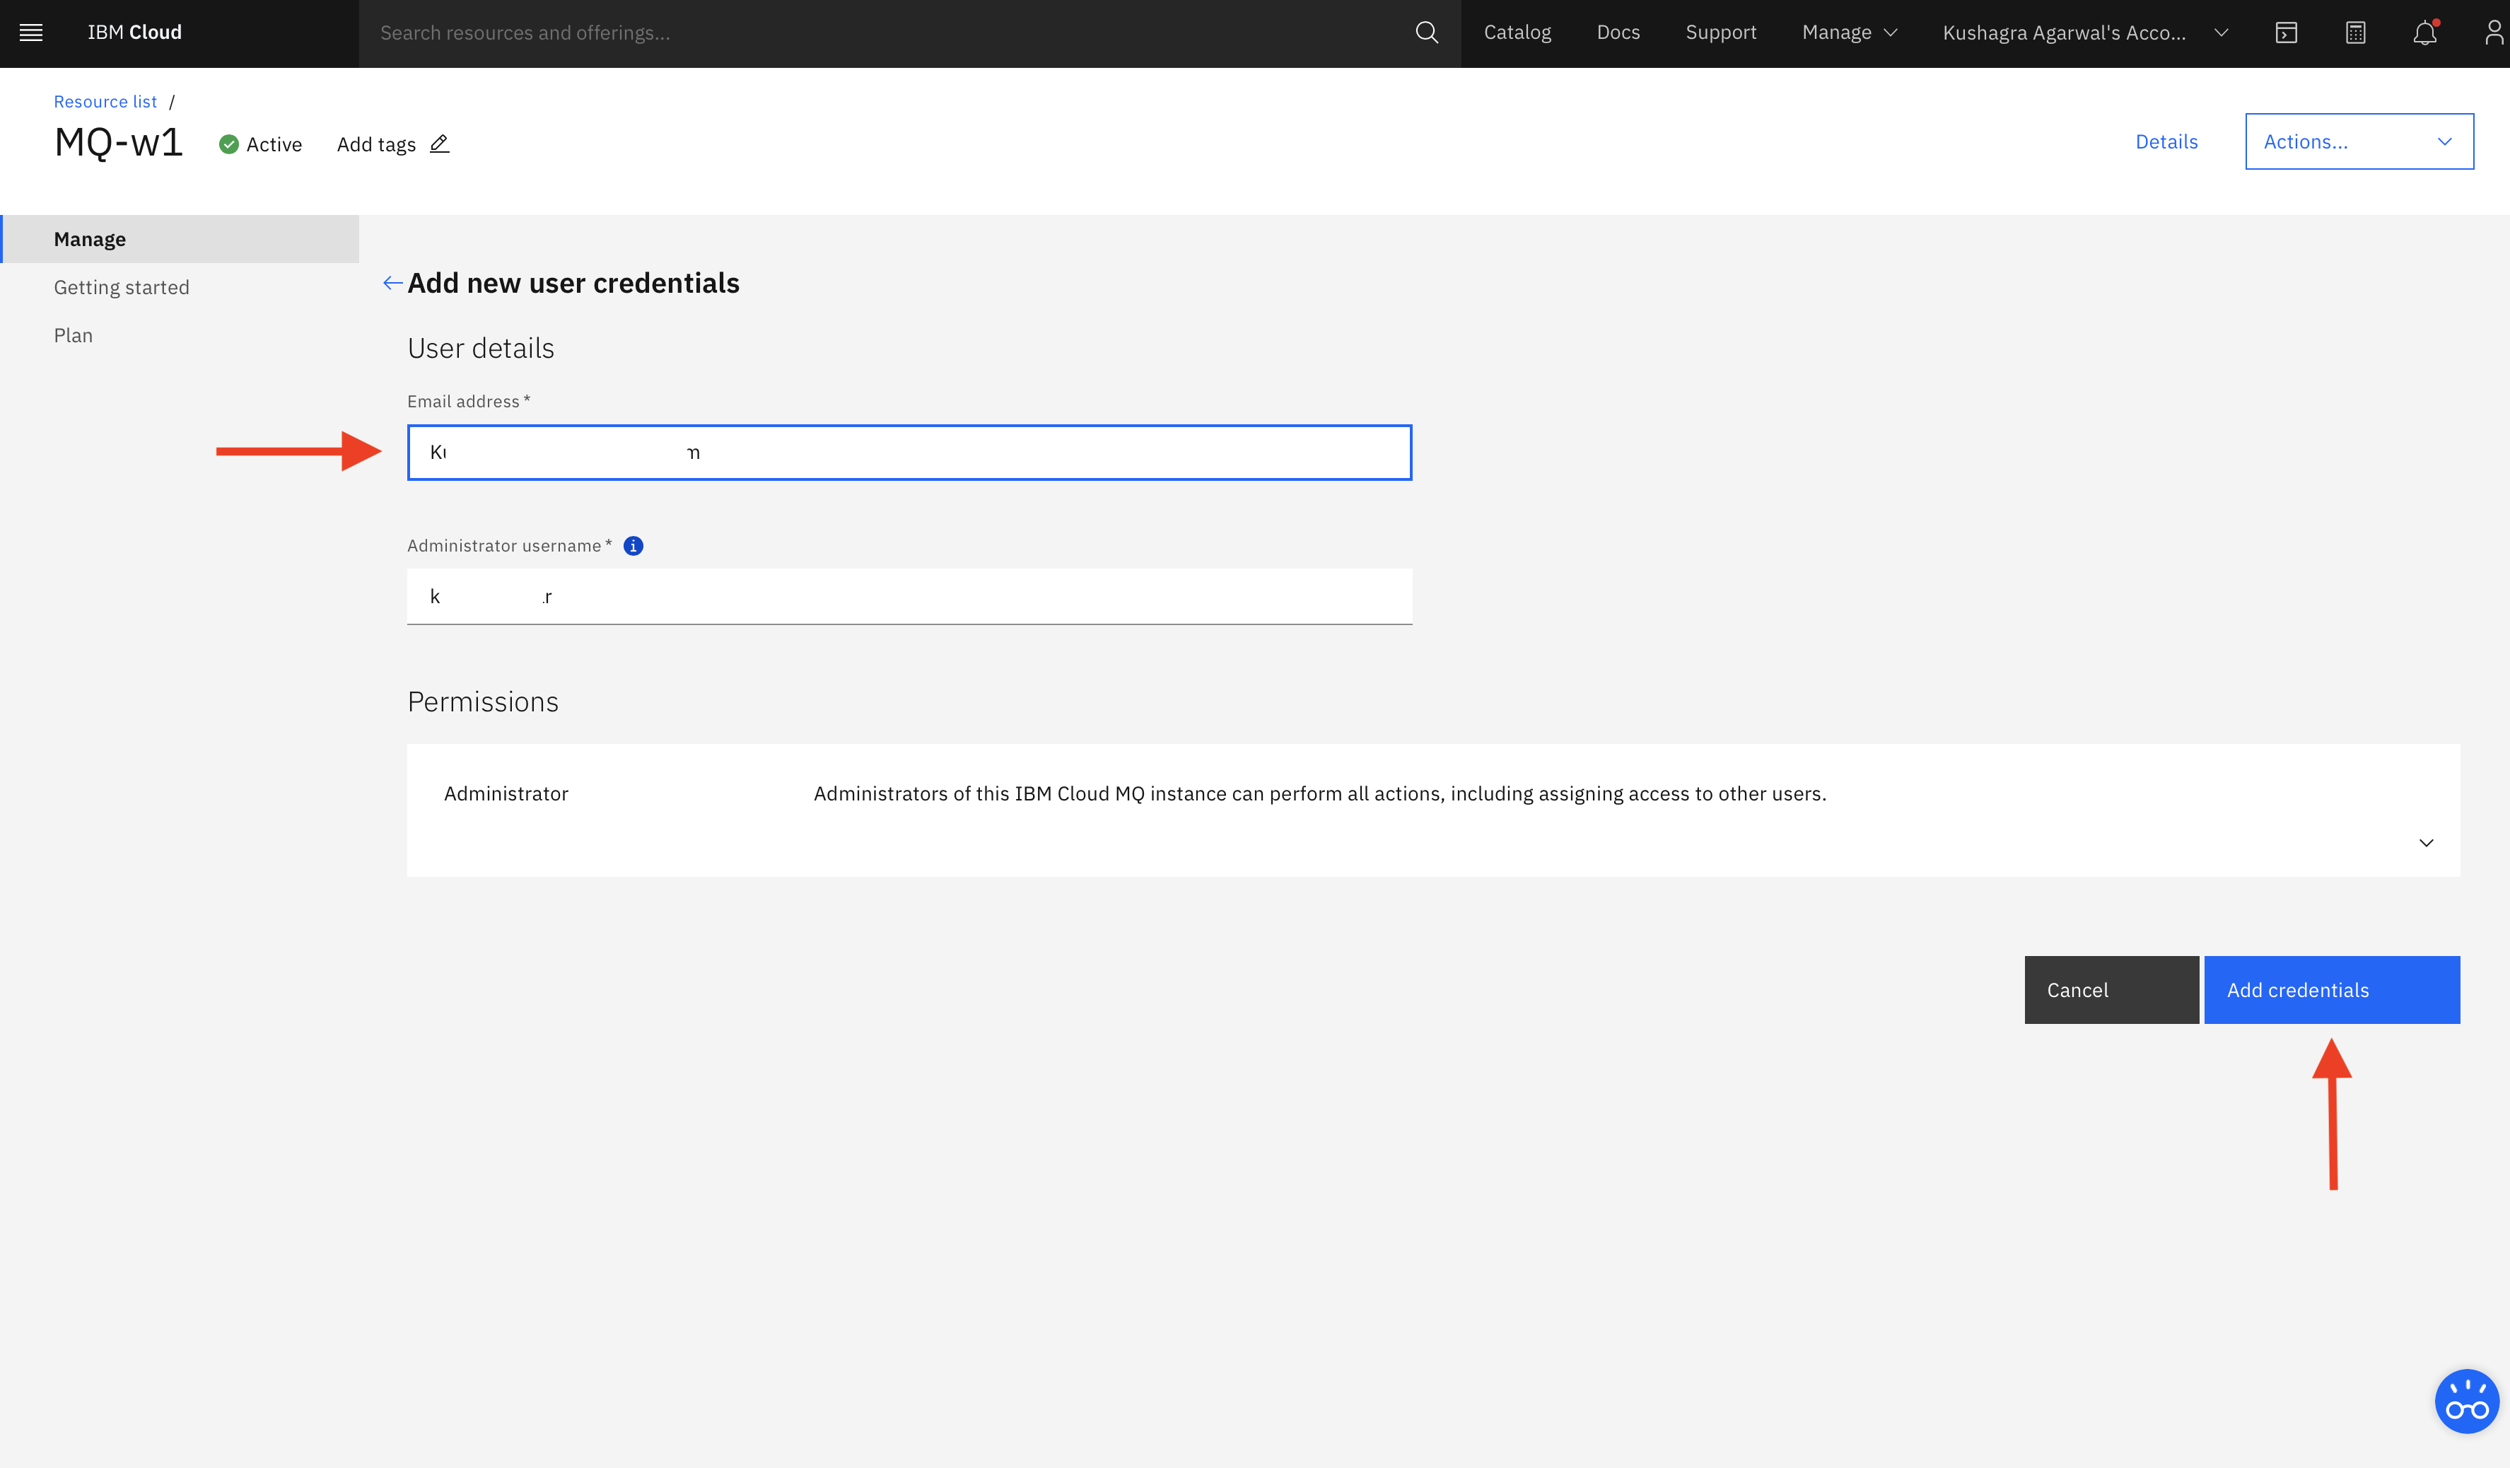Expand the account switcher dropdown
Screen dimensions: 2510x1468
[2084, 33]
